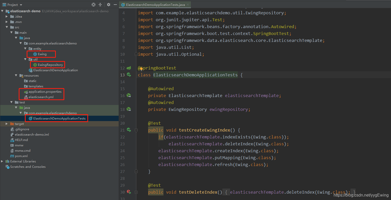Image resolution: width=391 pixels, height=200 pixels.
Task: Open ElasticsearchDemoApplication class in tree
Action: [x=55, y=70]
